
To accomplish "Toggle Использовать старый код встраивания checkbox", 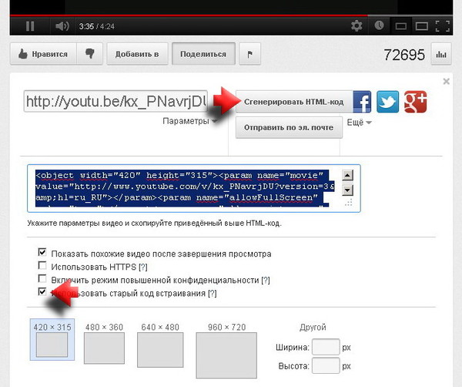I will pos(42,291).
